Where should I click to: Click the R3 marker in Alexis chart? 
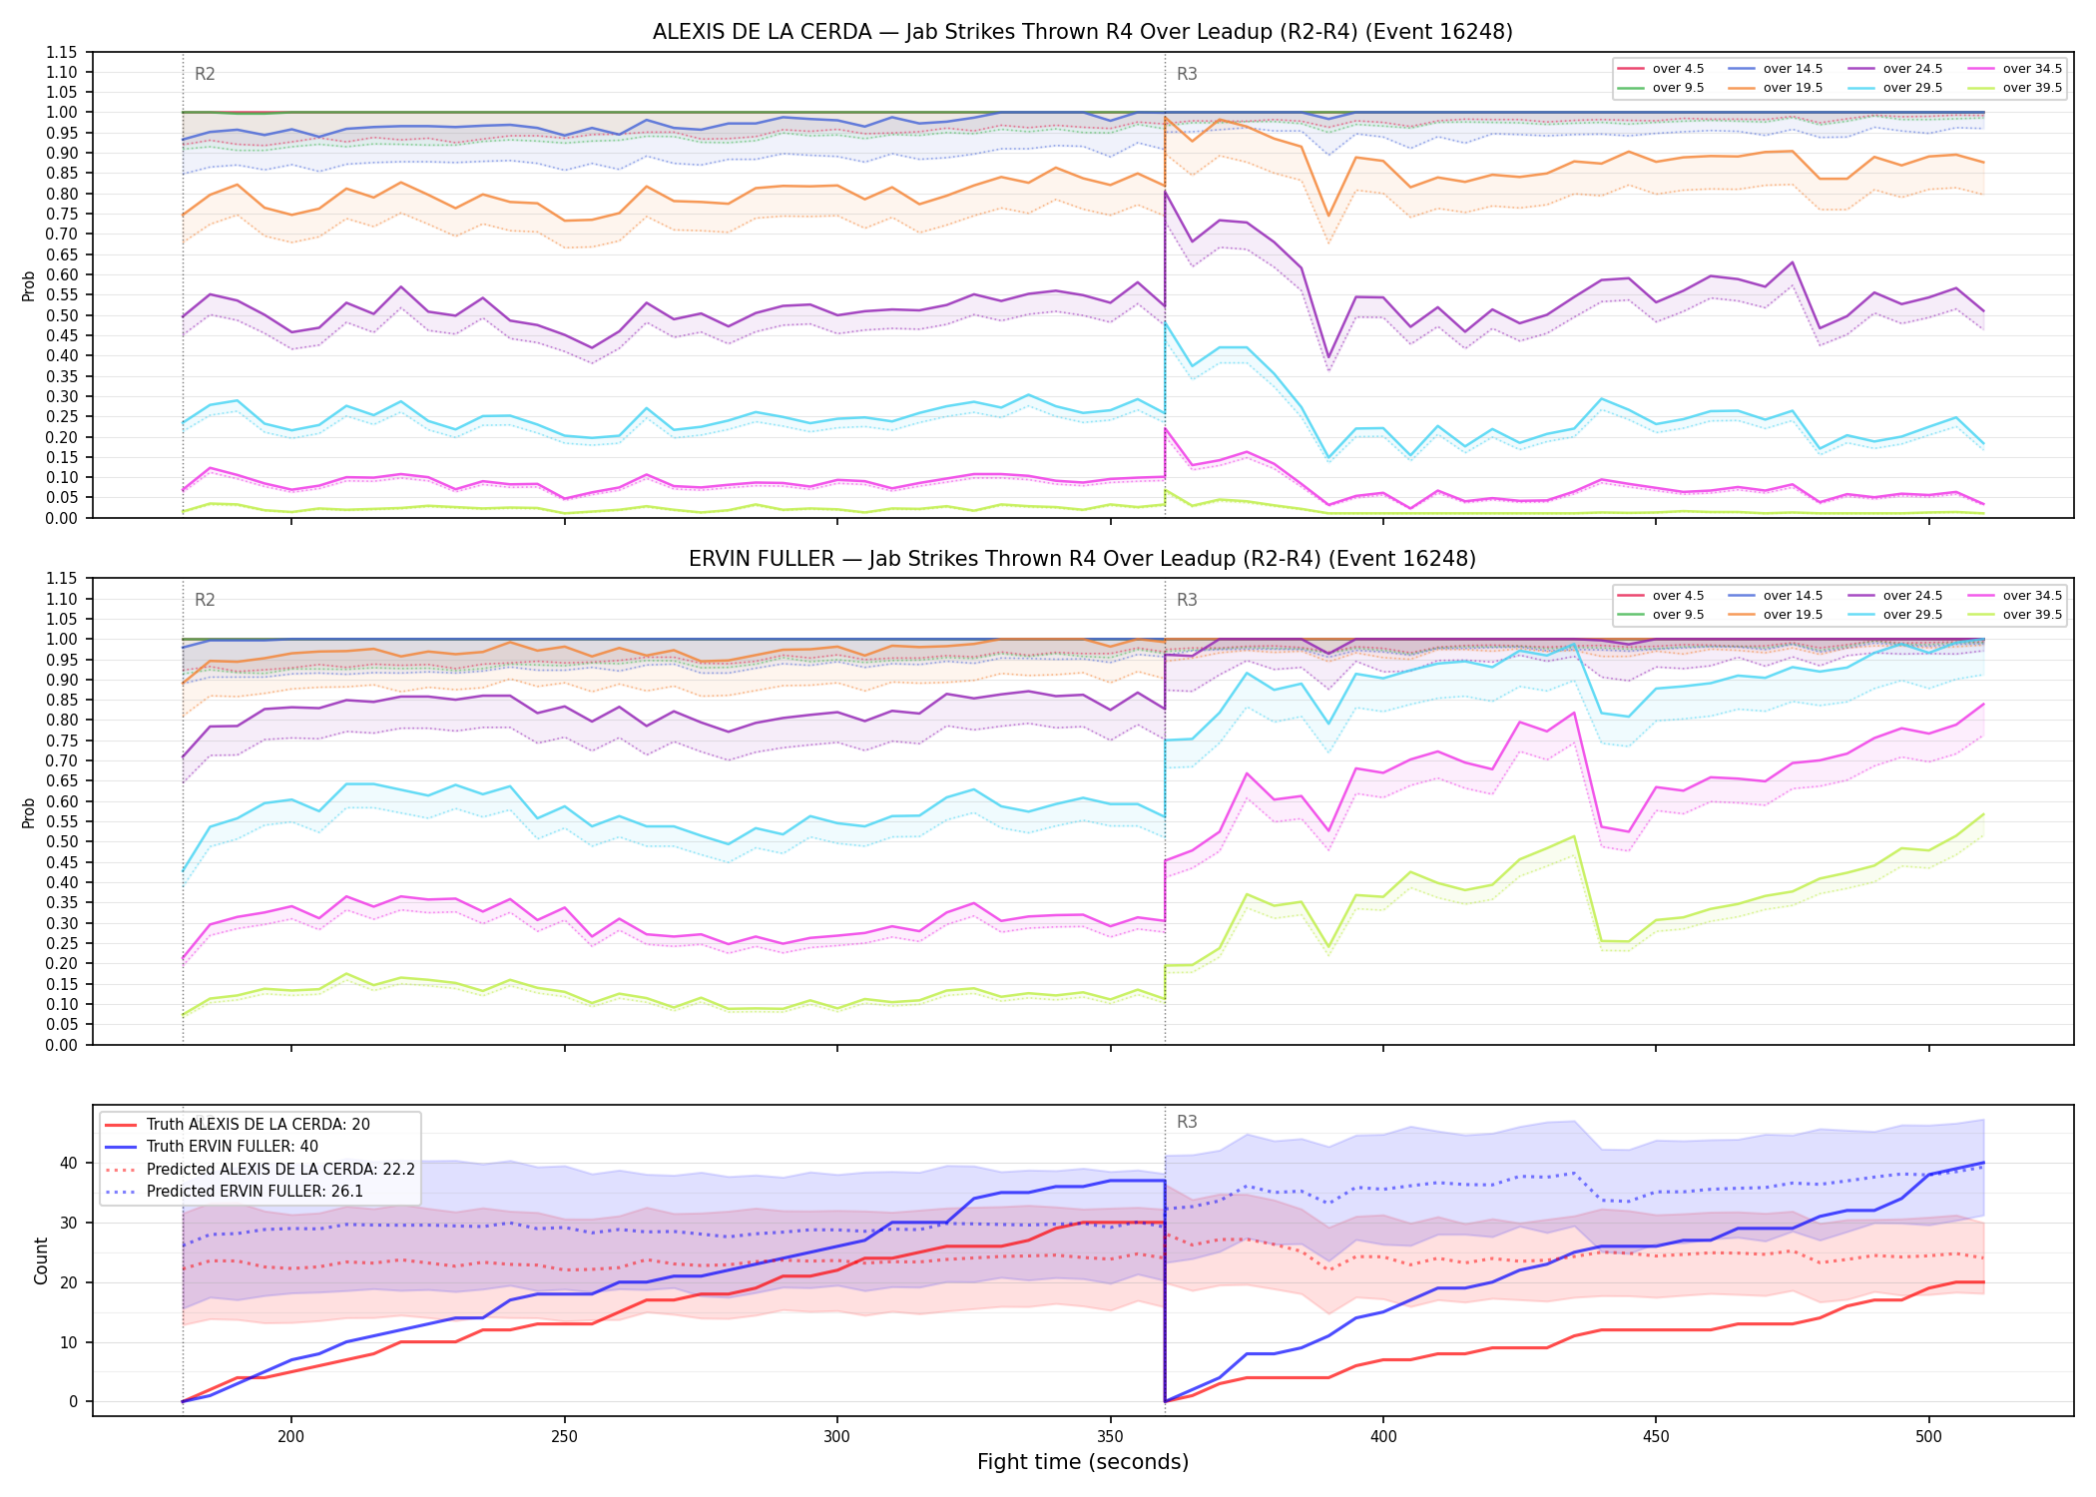pos(1187,74)
